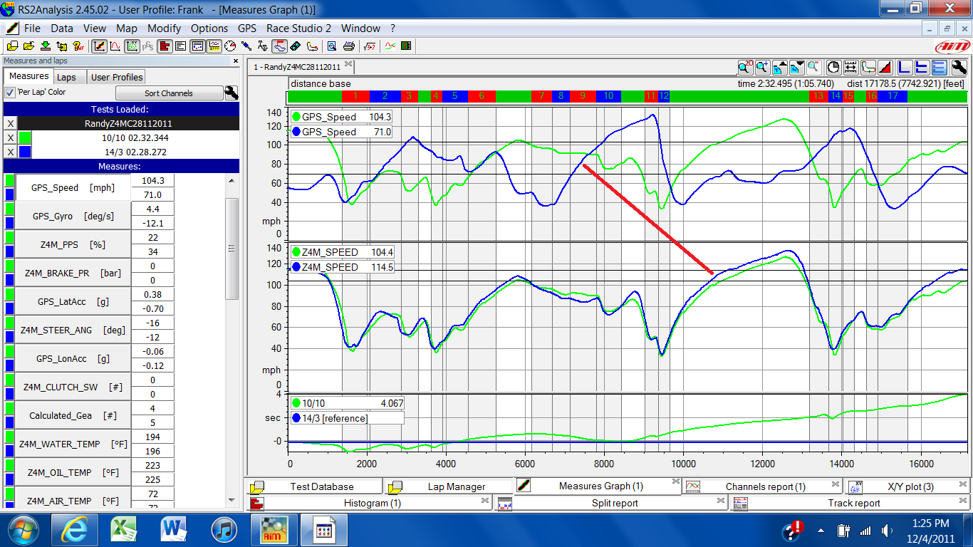Click the graph zoom out magnifier icon
973x547 pixels.
coord(813,68)
